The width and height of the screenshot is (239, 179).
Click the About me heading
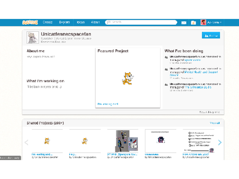(x=35, y=51)
